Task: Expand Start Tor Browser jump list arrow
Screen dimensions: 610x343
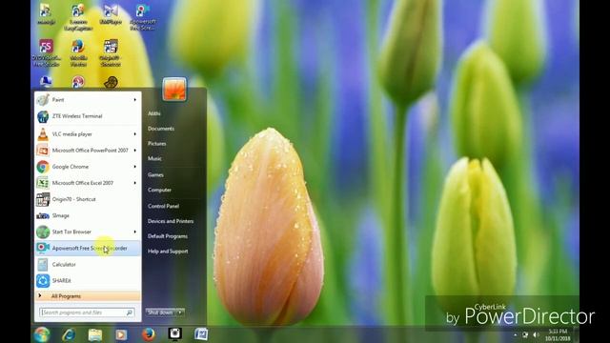Action: pos(135,232)
